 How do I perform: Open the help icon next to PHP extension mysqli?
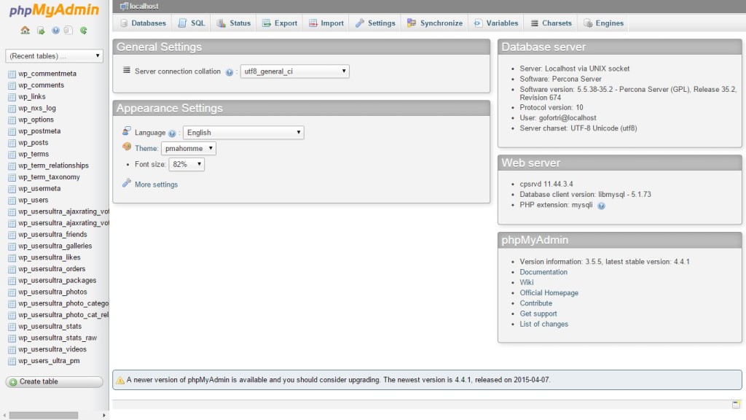point(601,206)
